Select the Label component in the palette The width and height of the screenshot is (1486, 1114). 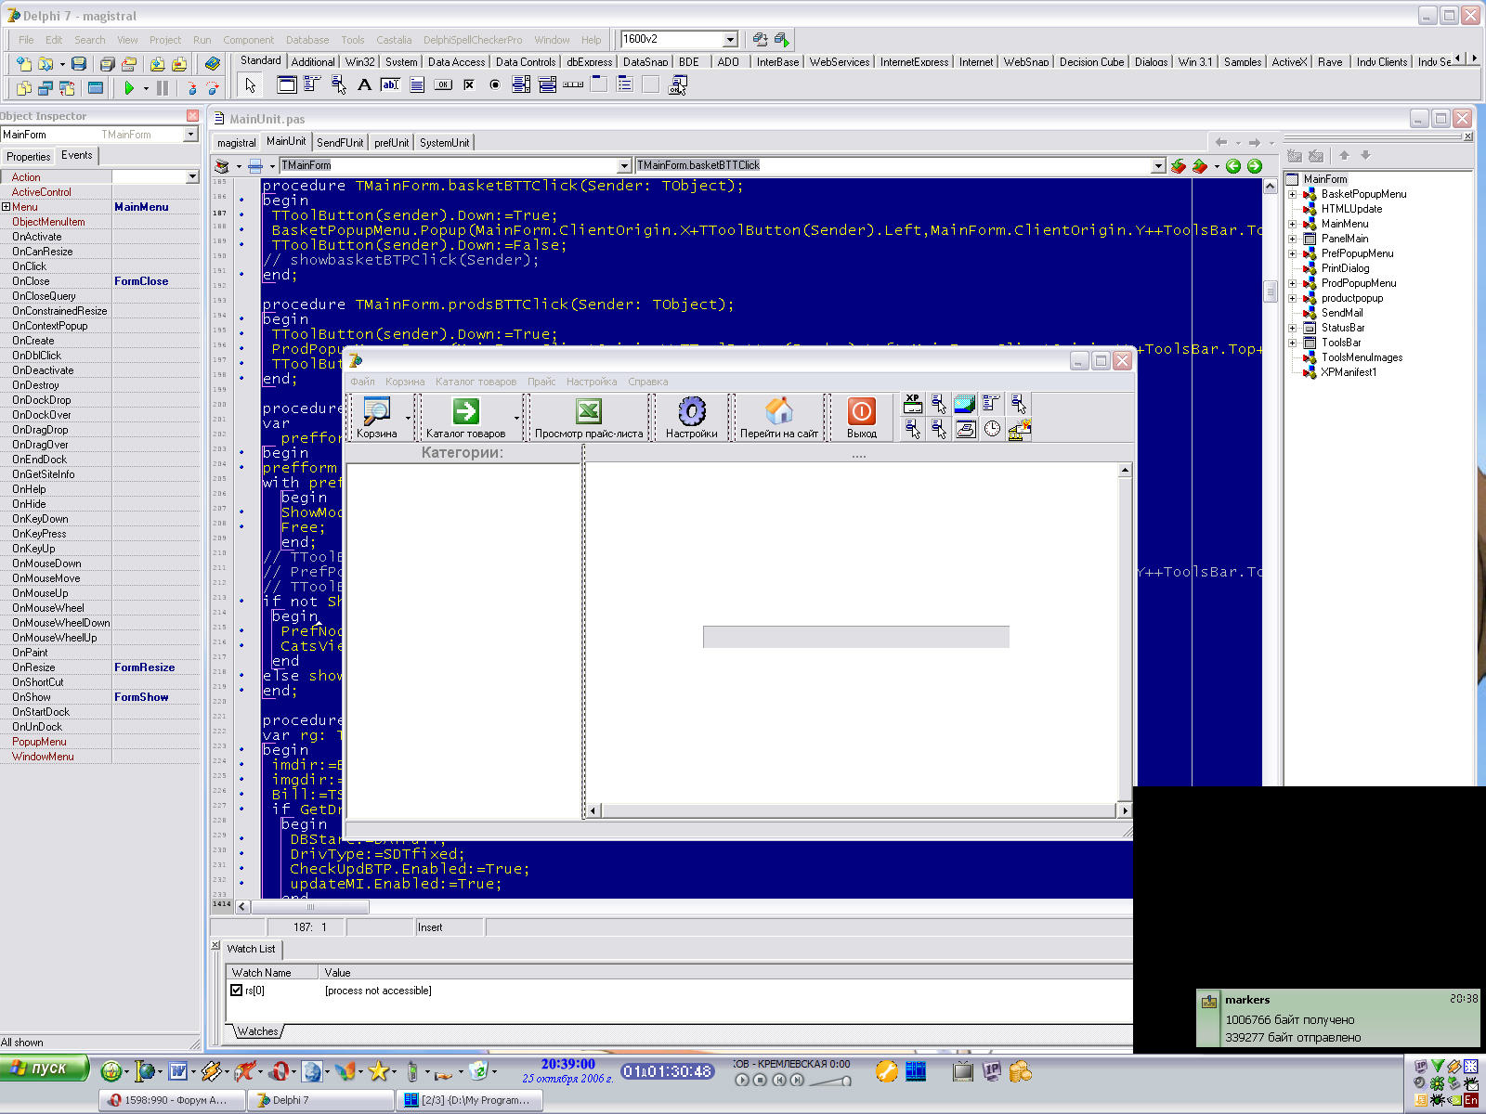364,85
